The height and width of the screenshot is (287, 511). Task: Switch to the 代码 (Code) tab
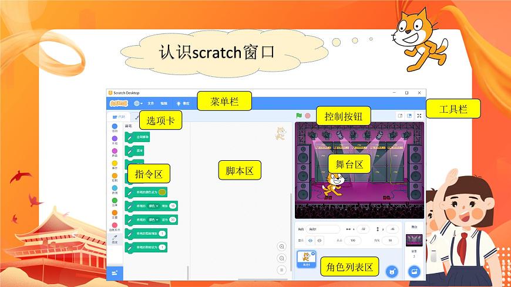119,117
